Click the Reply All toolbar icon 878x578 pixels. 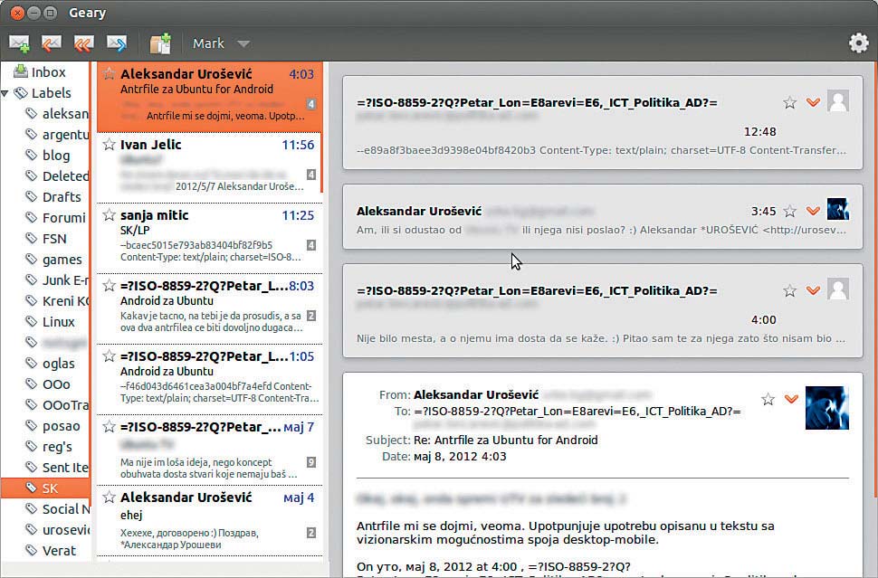[84, 43]
